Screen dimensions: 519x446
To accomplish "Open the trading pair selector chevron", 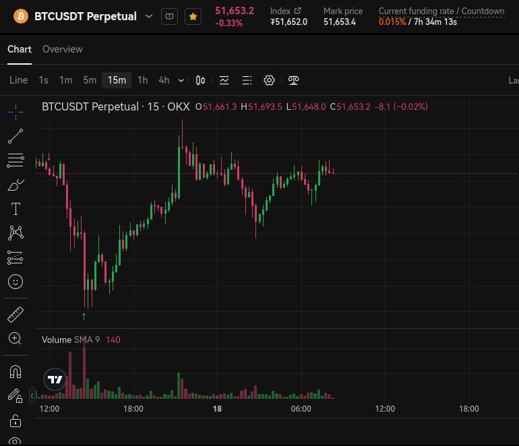I will coord(149,16).
